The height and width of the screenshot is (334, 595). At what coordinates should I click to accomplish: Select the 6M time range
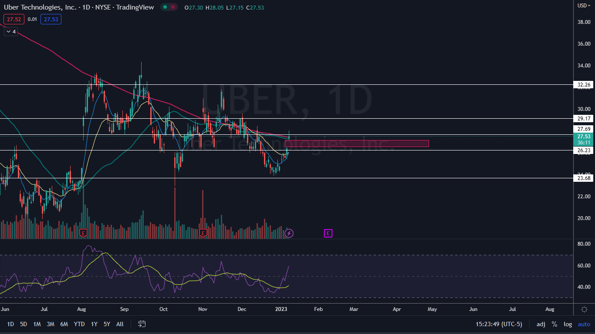64,324
